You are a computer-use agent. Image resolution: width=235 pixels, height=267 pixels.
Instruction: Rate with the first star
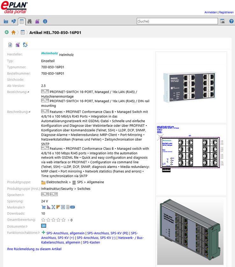(43, 220)
